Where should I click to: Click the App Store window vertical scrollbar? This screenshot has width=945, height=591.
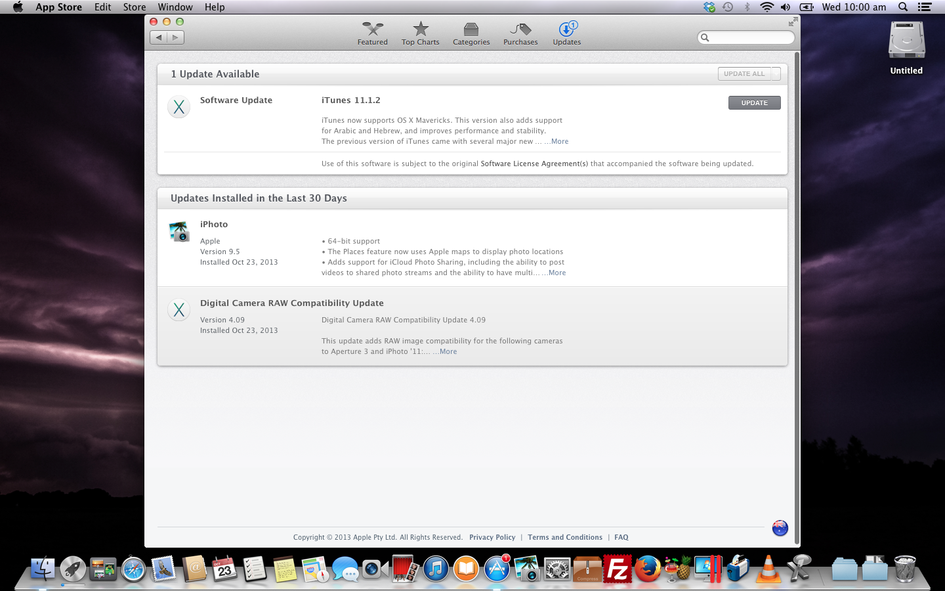pyautogui.click(x=797, y=299)
